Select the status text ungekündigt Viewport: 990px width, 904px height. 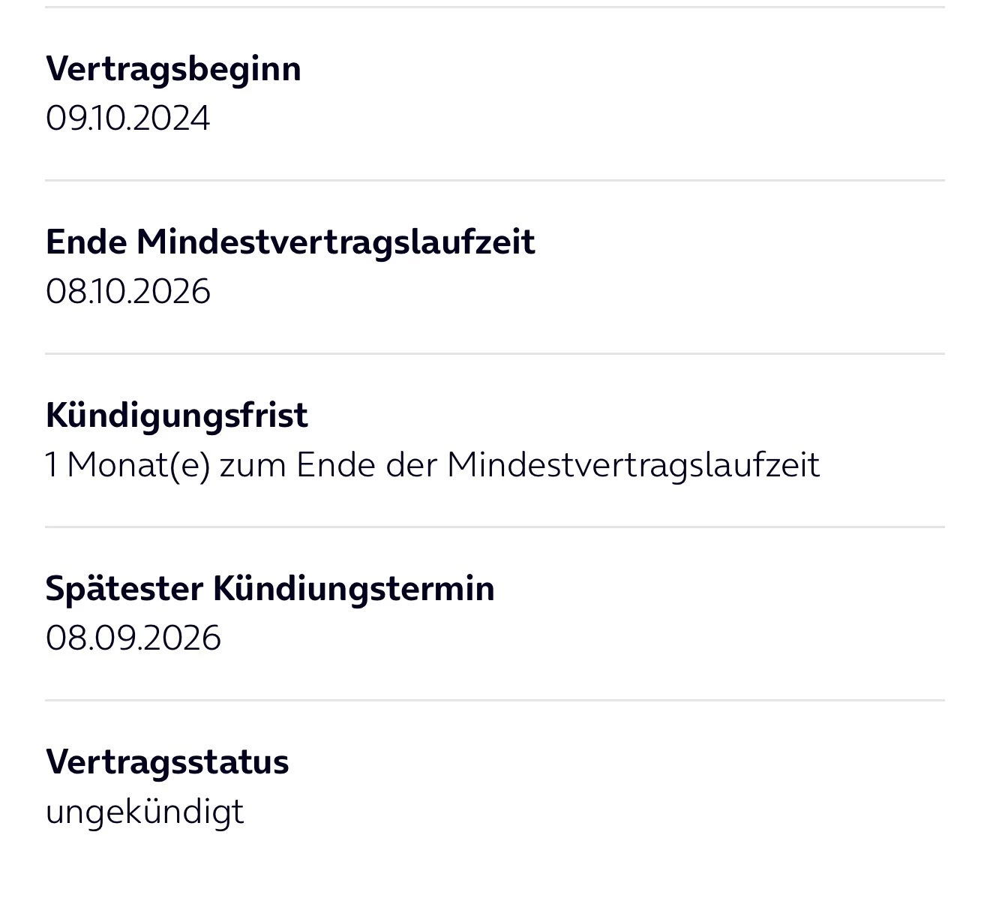[x=145, y=812]
